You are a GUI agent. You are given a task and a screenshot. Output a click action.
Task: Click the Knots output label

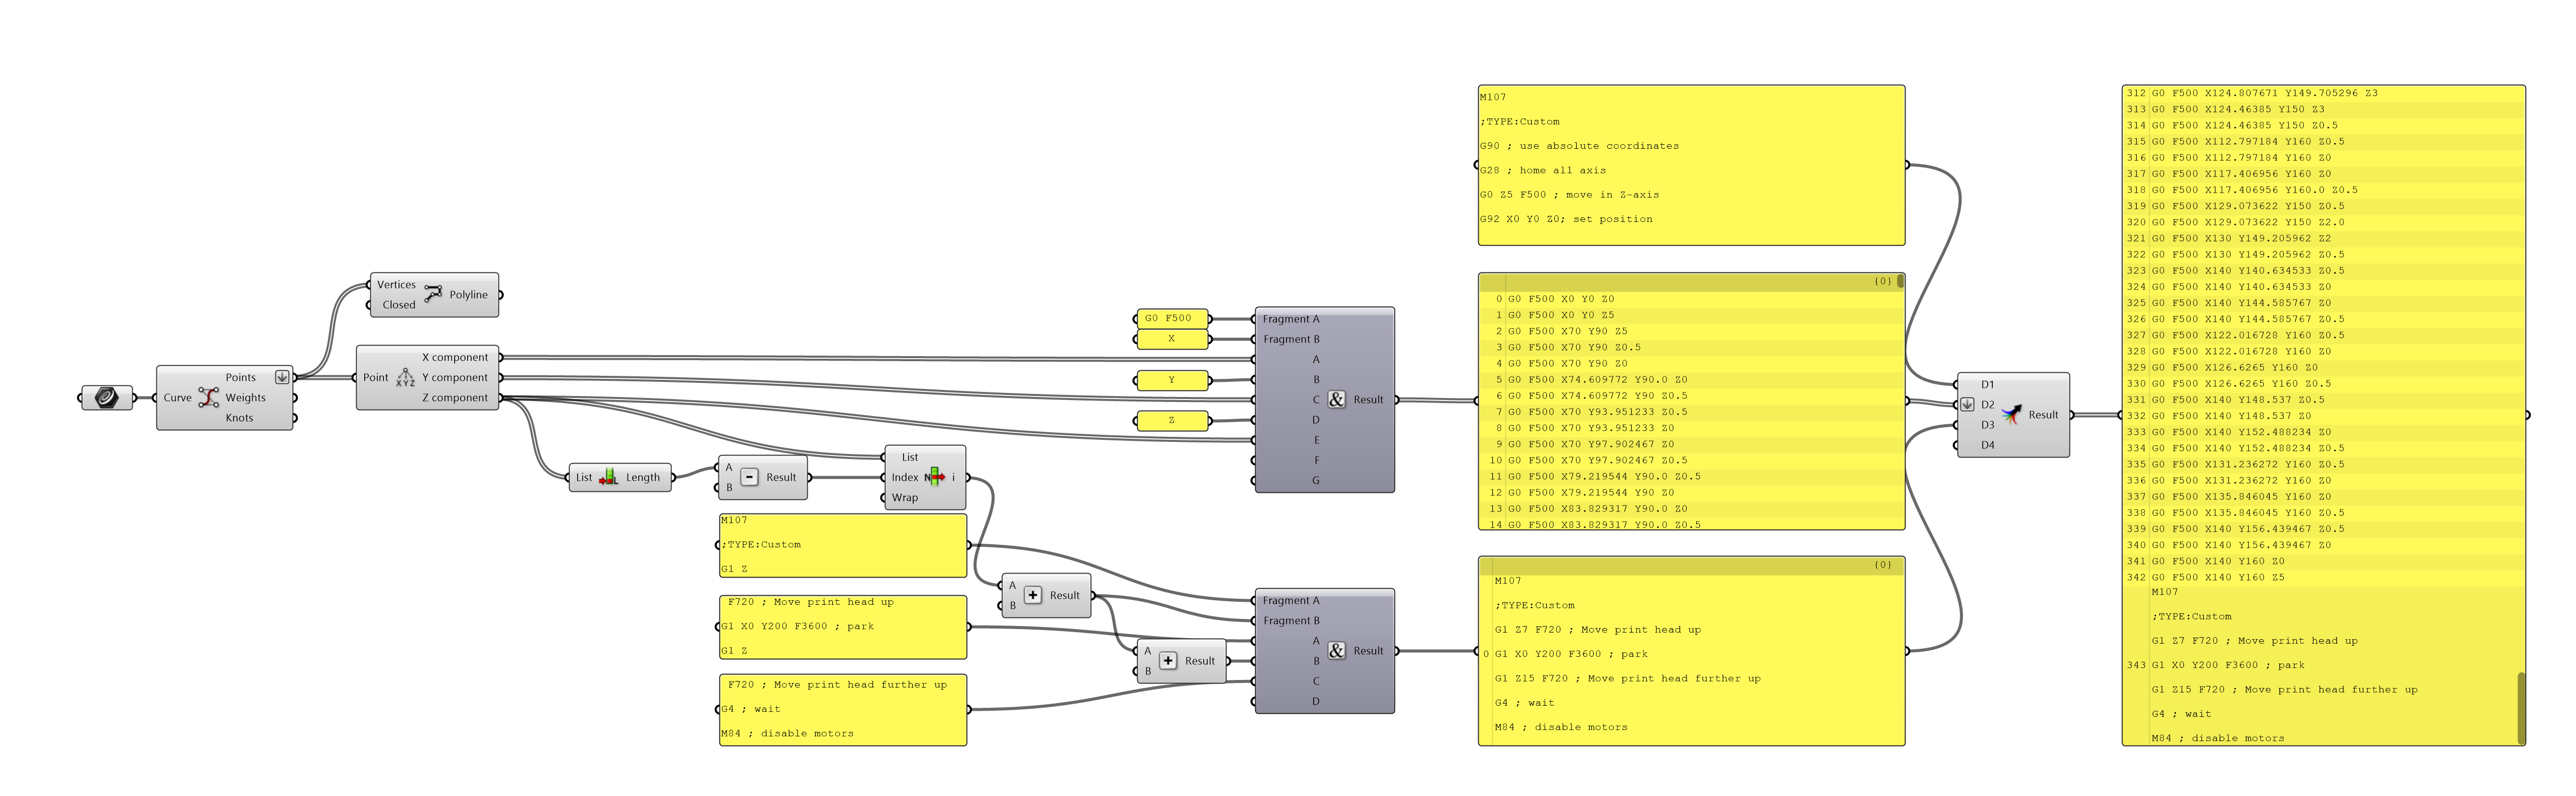coord(239,418)
